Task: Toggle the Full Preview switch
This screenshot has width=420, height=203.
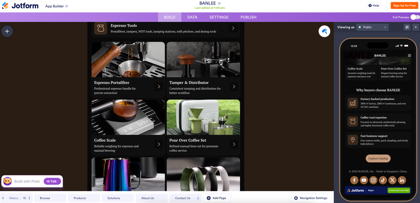Action: pyautogui.click(x=415, y=17)
